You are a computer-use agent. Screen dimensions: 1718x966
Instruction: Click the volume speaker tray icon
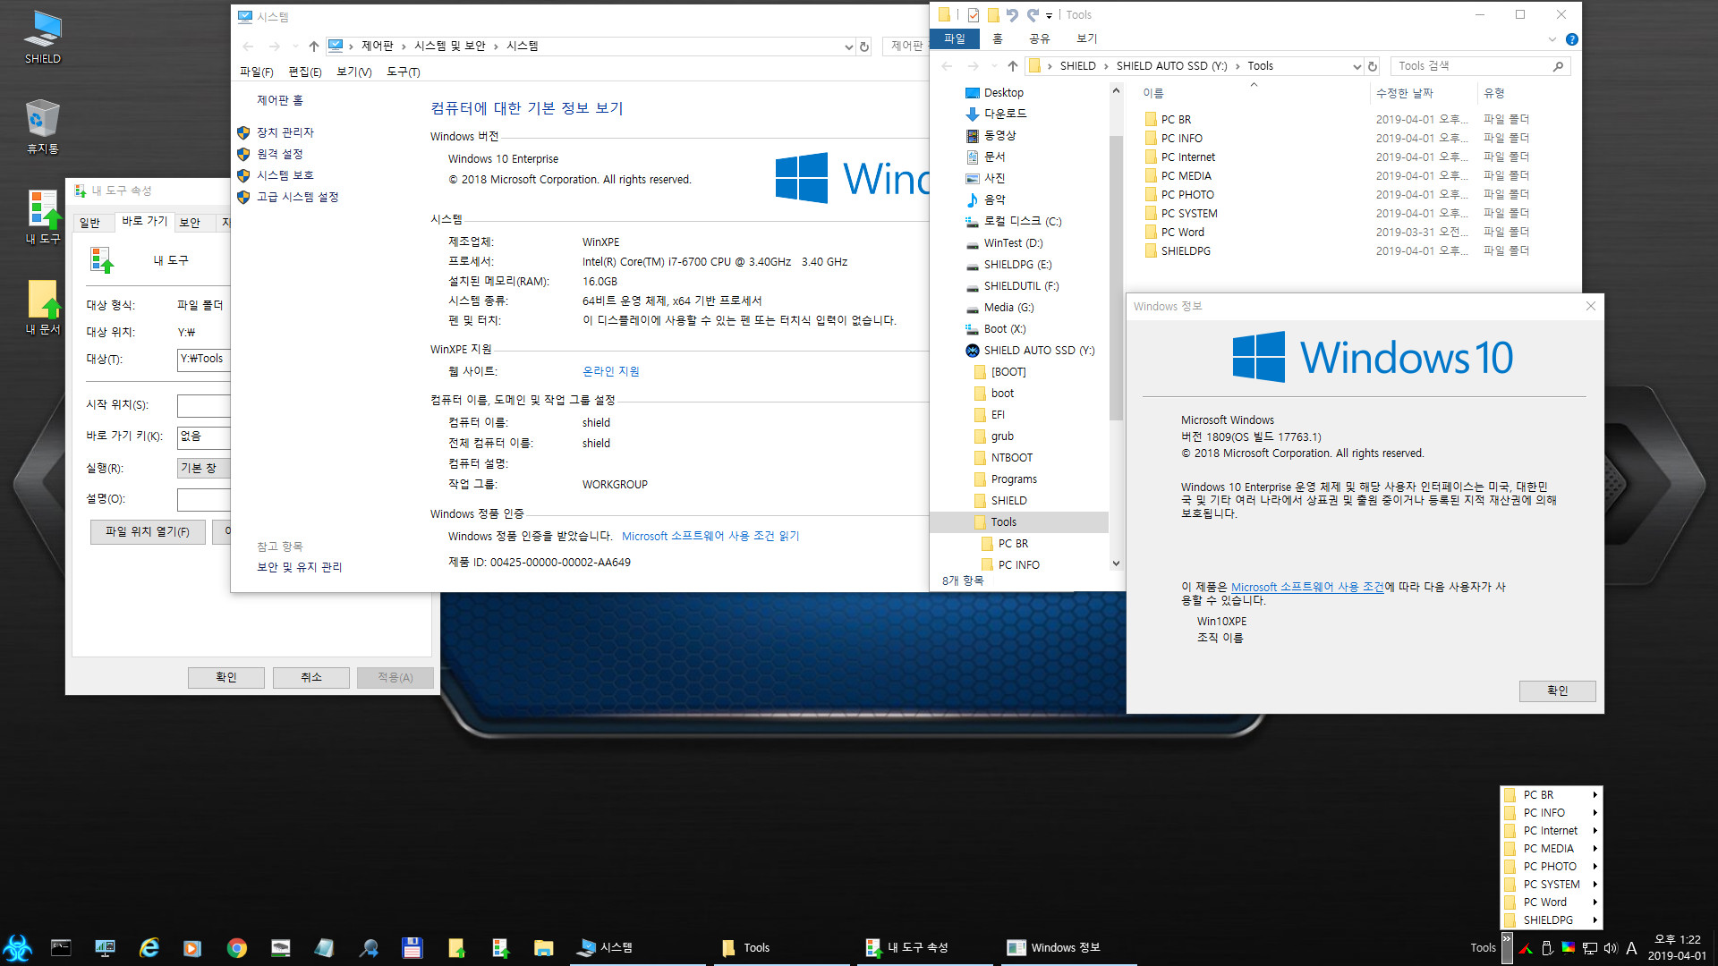click(1611, 948)
